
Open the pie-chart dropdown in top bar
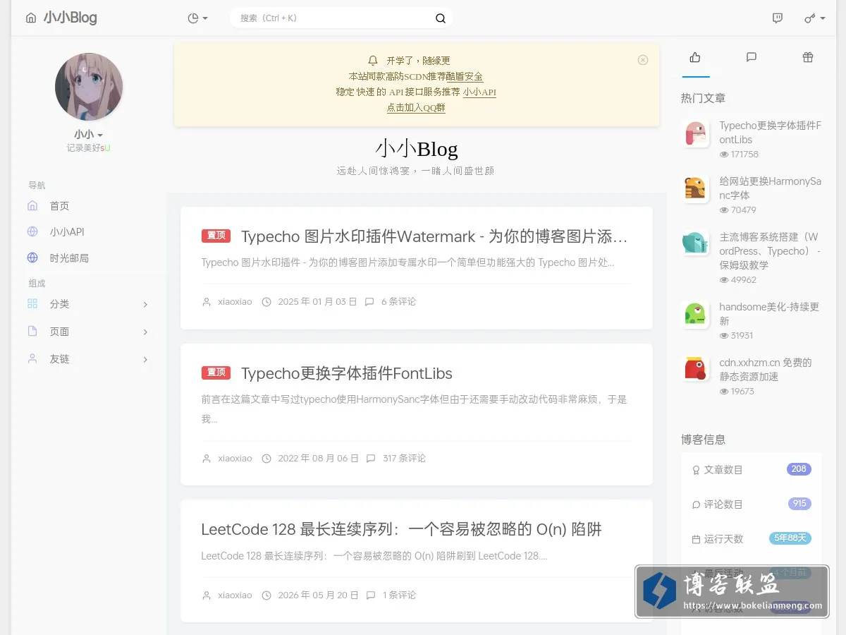click(198, 18)
